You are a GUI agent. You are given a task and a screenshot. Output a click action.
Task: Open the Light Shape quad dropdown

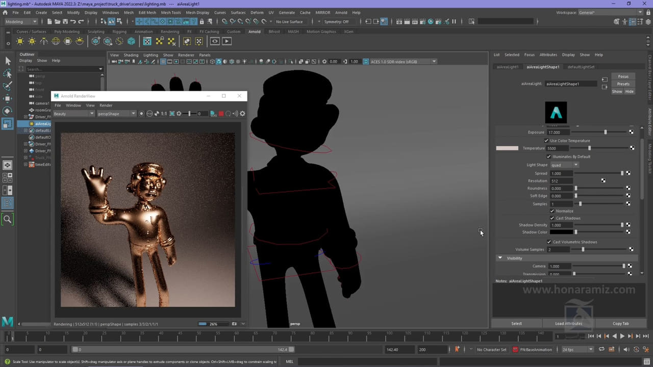(x=564, y=165)
